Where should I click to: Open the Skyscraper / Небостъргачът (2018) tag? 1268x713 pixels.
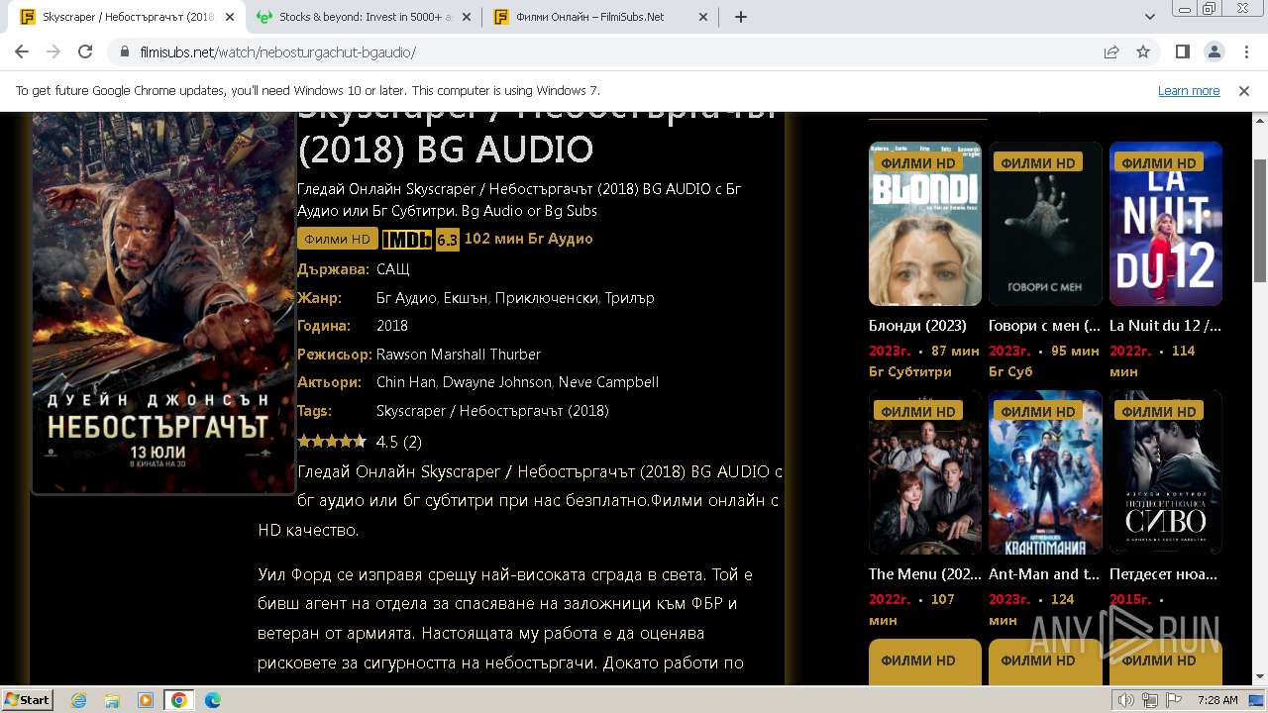pyautogui.click(x=492, y=410)
